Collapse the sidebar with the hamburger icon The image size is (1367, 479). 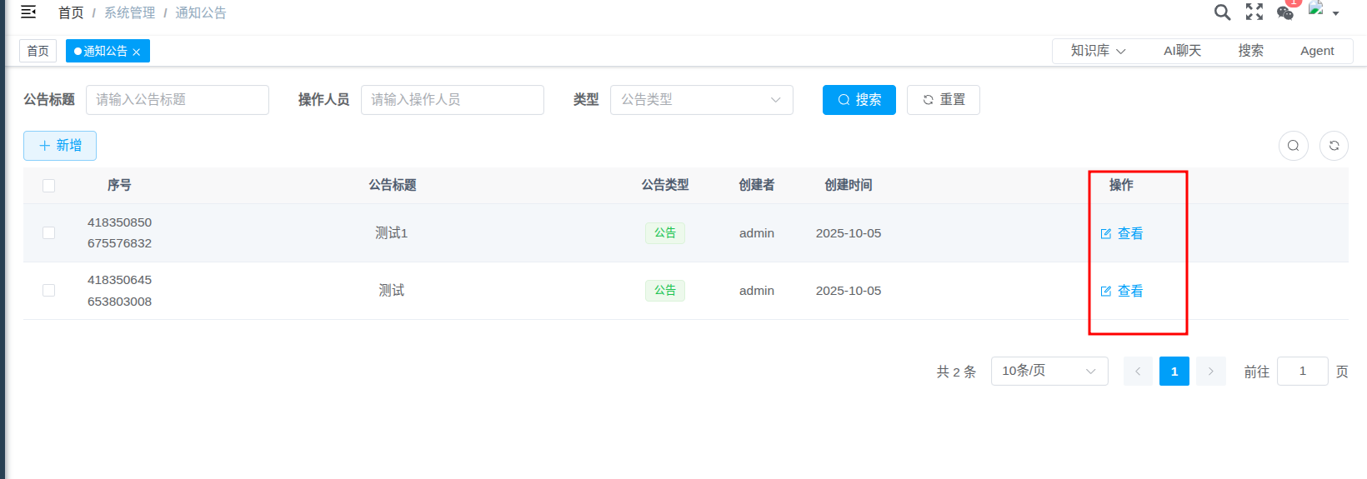28,12
